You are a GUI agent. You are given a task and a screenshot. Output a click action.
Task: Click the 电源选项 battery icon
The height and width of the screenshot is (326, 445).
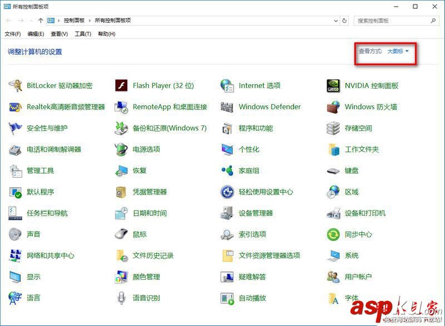[x=121, y=149]
